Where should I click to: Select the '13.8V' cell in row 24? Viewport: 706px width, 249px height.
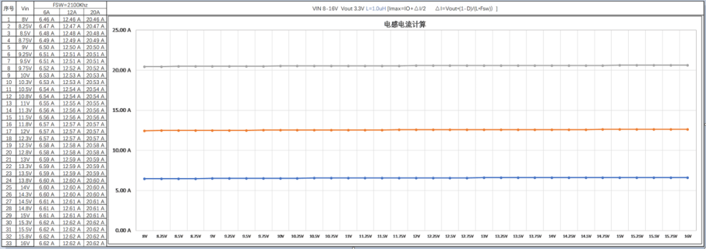point(25,180)
